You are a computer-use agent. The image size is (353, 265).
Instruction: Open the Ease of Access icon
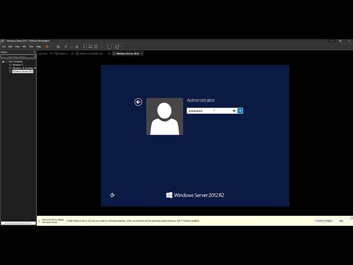click(113, 195)
